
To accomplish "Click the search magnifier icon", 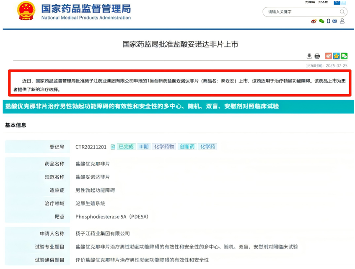I will pyautogui.click(x=342, y=12).
